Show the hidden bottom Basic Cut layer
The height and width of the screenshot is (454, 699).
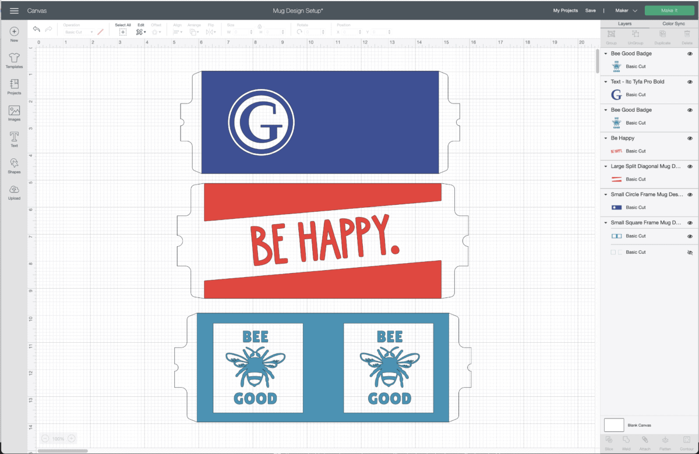click(x=690, y=253)
